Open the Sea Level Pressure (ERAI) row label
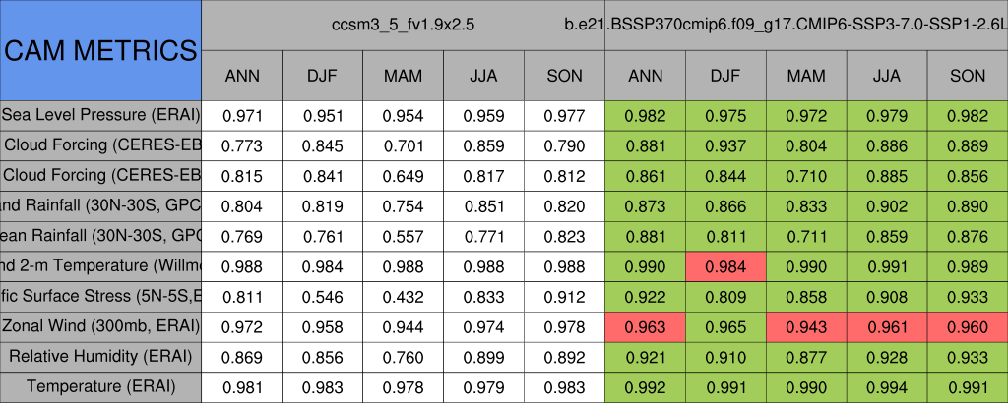Viewport: 1008px width, 403px height. coord(100,115)
